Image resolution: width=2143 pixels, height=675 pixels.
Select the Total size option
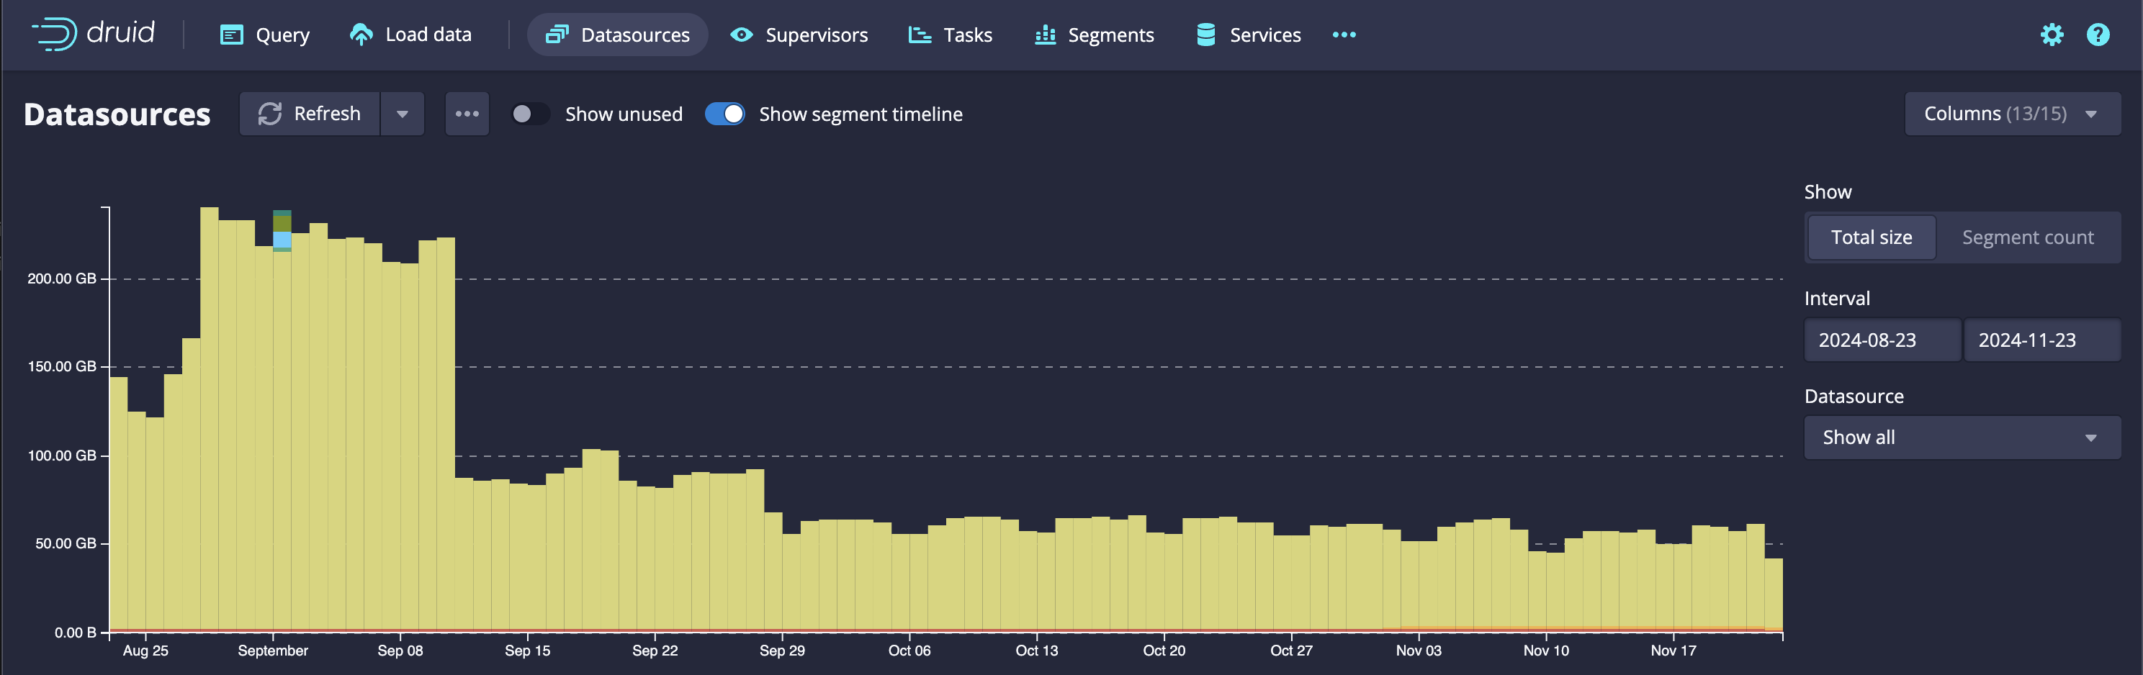click(x=1871, y=237)
